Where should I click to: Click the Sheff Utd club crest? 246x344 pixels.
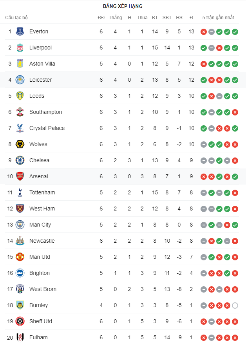pos(20,321)
